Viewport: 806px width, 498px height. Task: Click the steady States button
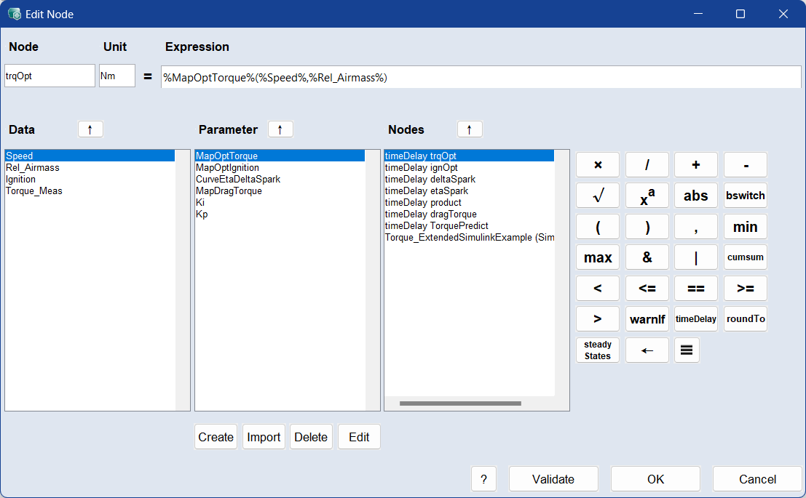(x=597, y=350)
